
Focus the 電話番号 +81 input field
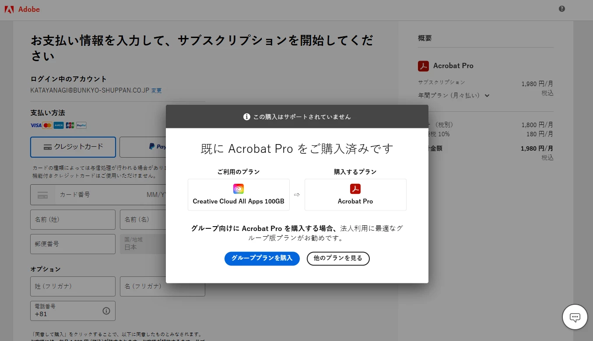73,311
